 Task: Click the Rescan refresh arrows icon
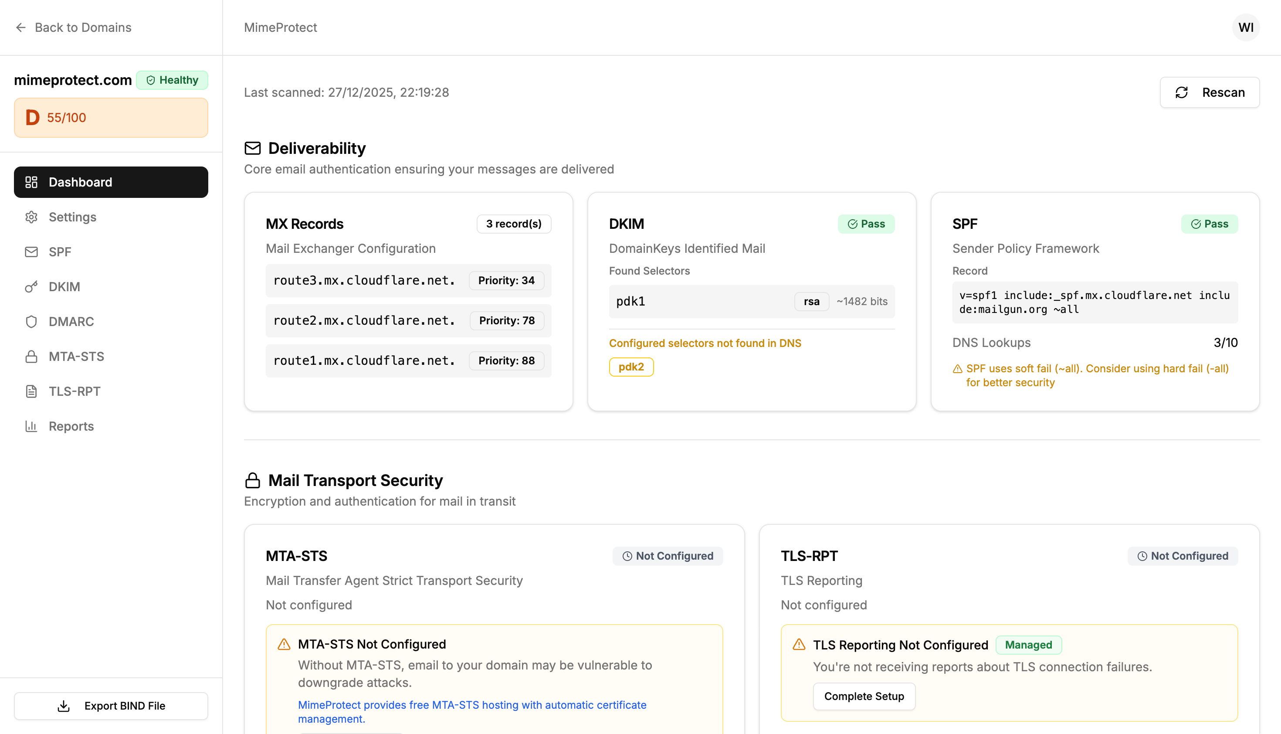pos(1182,92)
